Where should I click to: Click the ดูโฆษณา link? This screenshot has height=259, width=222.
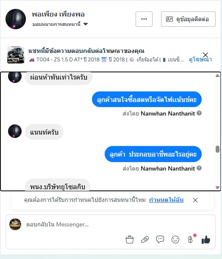[200, 60]
